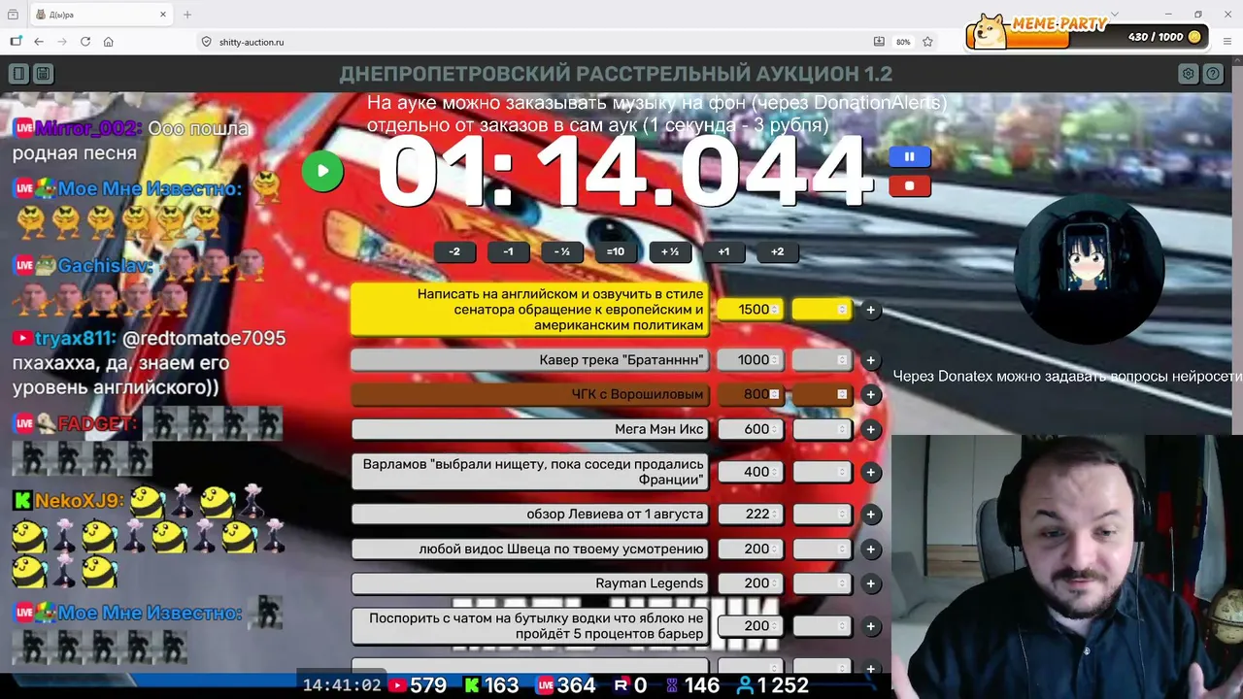The image size is (1243, 699).
Task: Add bid to the bottle of vodka bet lot
Action: point(871,626)
